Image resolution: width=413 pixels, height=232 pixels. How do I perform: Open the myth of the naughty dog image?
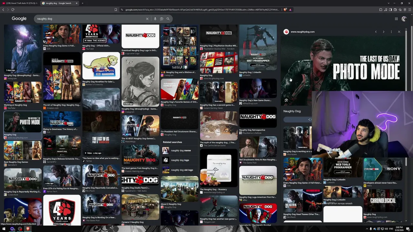[x=219, y=126]
